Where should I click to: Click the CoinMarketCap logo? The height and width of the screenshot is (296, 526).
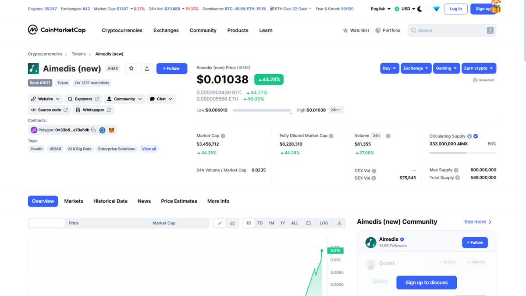coord(57,30)
